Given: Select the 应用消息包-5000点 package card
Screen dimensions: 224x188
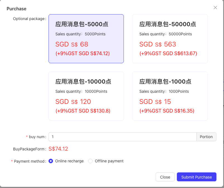Looking at the screenshot, I should (x=86, y=39).
